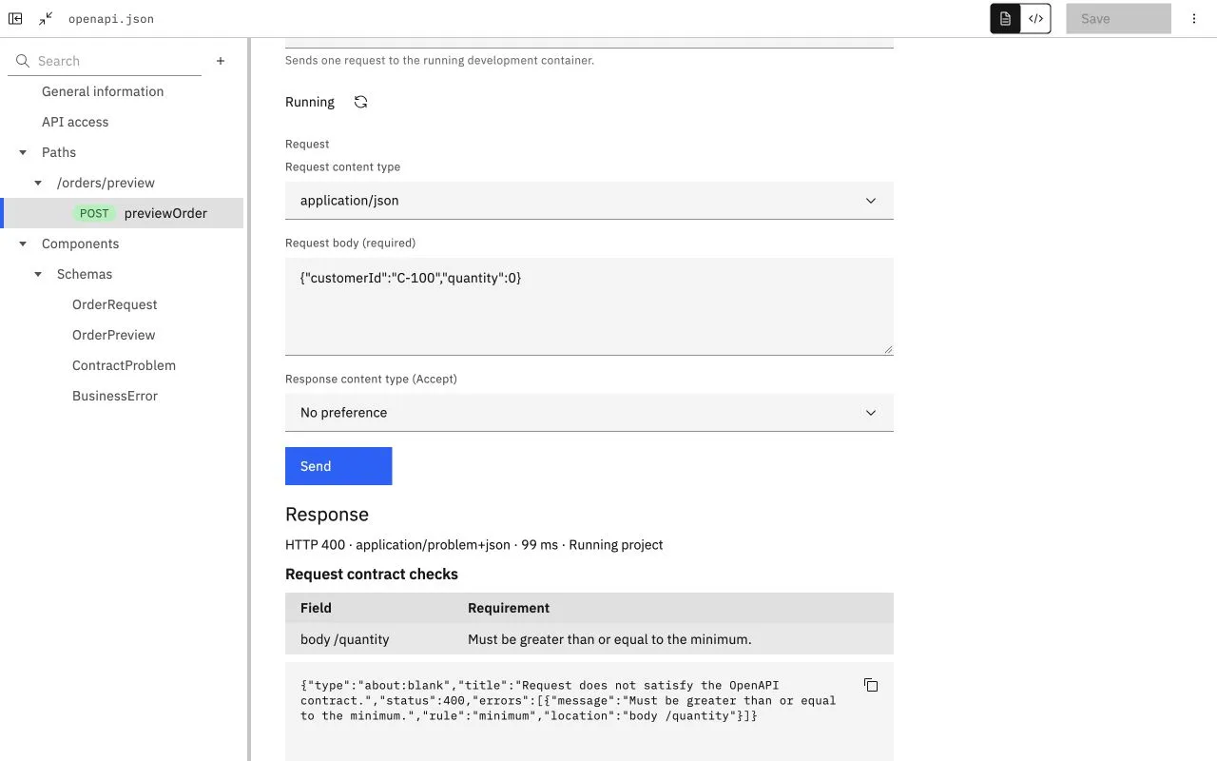Open API access section
The width and height of the screenshot is (1217, 761).
(x=75, y=122)
